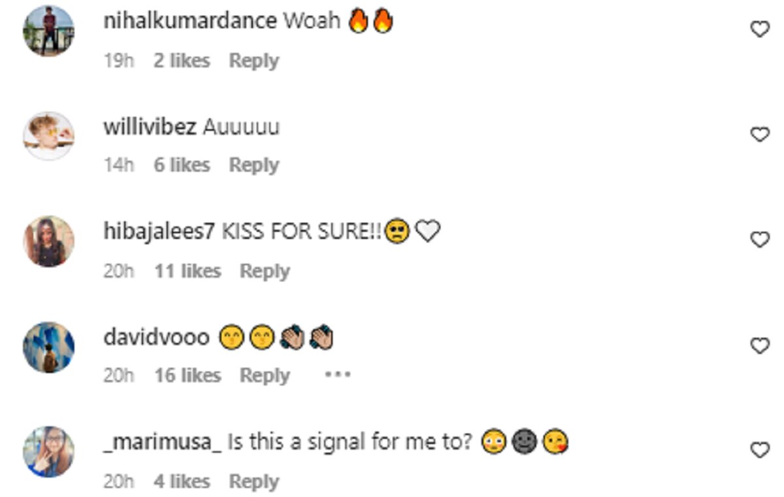Reply to _marimusa_'s comment

point(253,481)
